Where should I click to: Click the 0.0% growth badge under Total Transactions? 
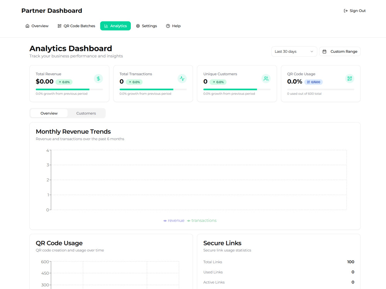(134, 82)
